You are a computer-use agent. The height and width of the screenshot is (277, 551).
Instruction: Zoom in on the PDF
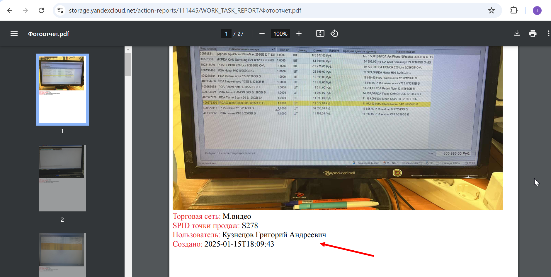tap(299, 34)
